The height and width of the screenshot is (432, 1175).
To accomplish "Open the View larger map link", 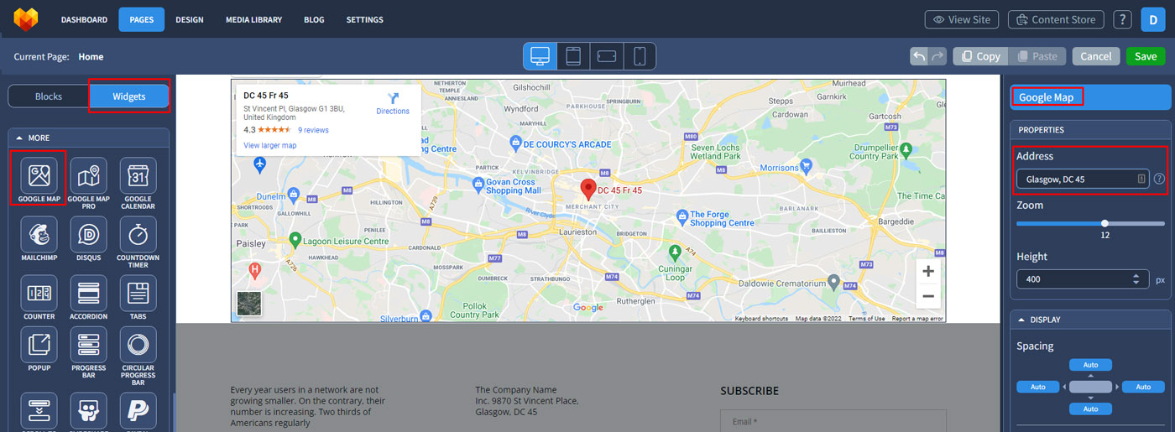I will coord(269,145).
